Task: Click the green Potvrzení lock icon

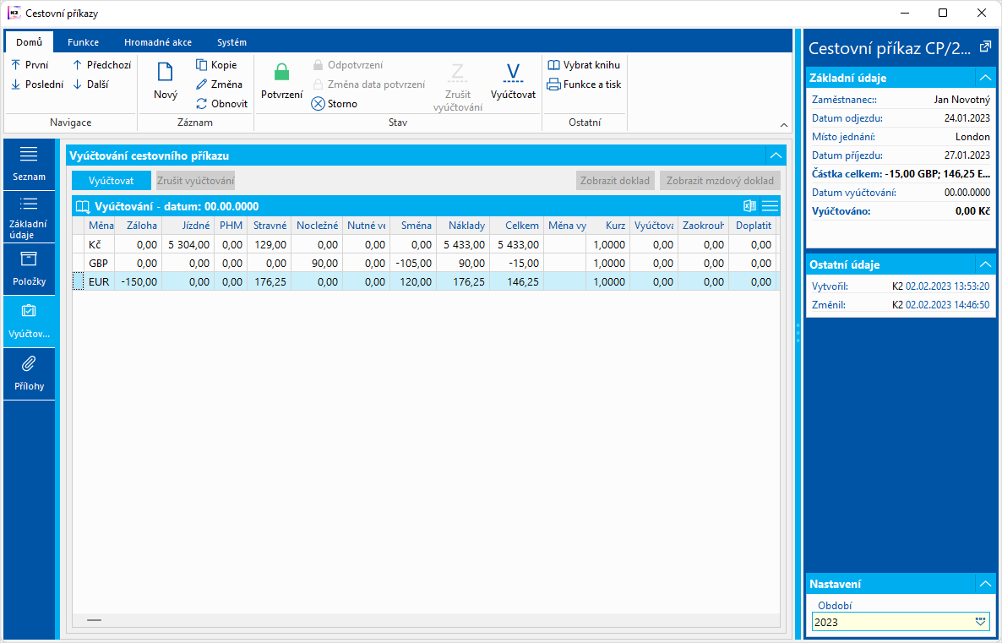Action: tap(281, 74)
